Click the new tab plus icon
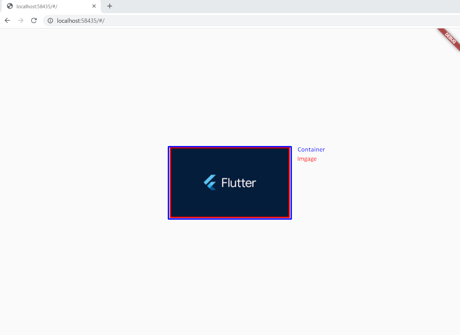The width and height of the screenshot is (460, 335). point(110,6)
